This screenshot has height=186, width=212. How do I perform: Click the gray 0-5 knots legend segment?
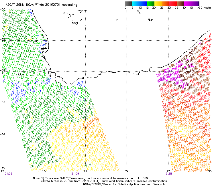[x=128, y=3]
